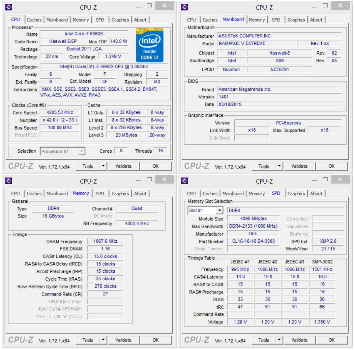Click manufacturer ASUSTeK COMPUTER INC. field
This screenshot has height=350, width=354.
click(x=279, y=36)
